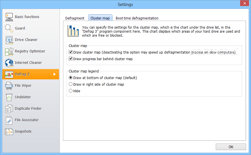Open Duplicate Finder via its documents icon
251x155 pixels.
(9, 109)
